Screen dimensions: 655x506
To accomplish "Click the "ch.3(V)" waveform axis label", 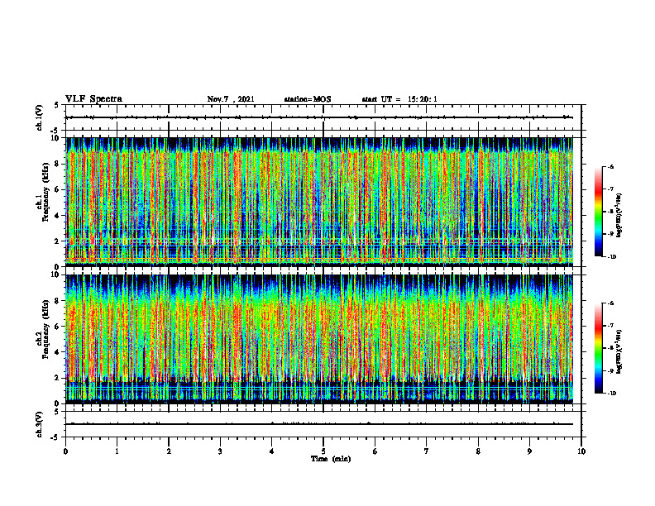I will 40,424.
